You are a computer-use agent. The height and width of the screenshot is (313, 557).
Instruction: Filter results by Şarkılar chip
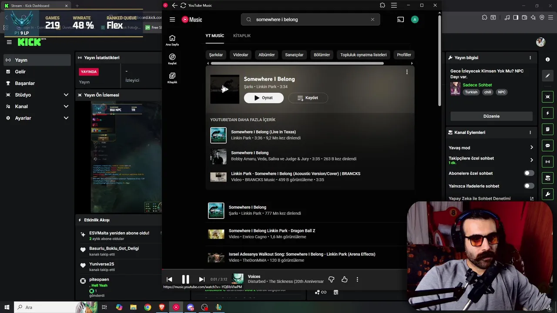click(x=216, y=55)
